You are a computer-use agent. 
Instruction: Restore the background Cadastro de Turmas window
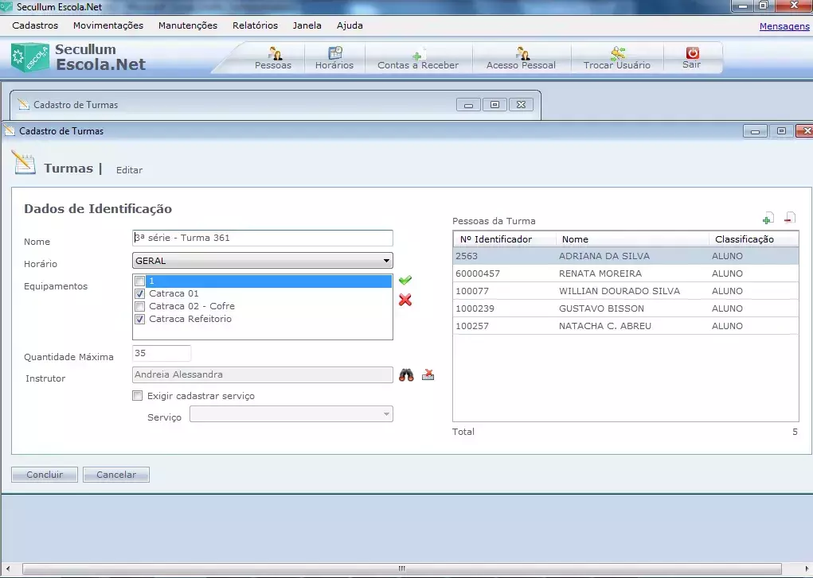click(x=494, y=105)
